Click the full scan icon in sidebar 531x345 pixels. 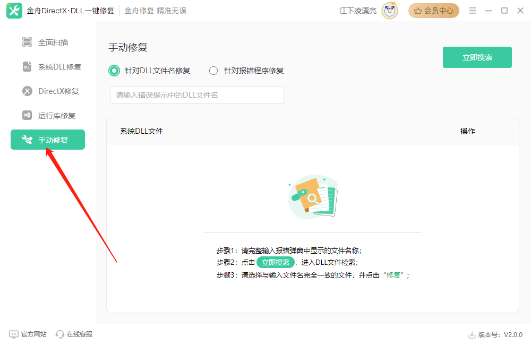coord(27,42)
